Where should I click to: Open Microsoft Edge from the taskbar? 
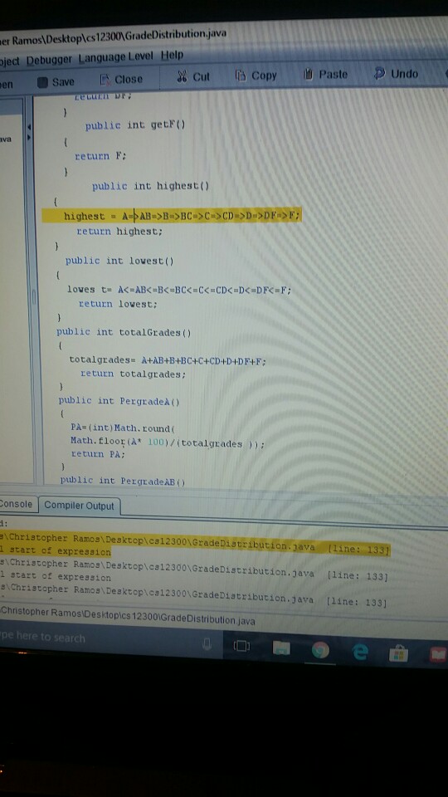pos(360,652)
